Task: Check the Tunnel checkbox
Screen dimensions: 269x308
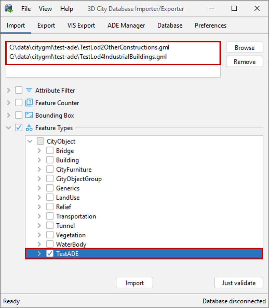Action: pos(50,225)
